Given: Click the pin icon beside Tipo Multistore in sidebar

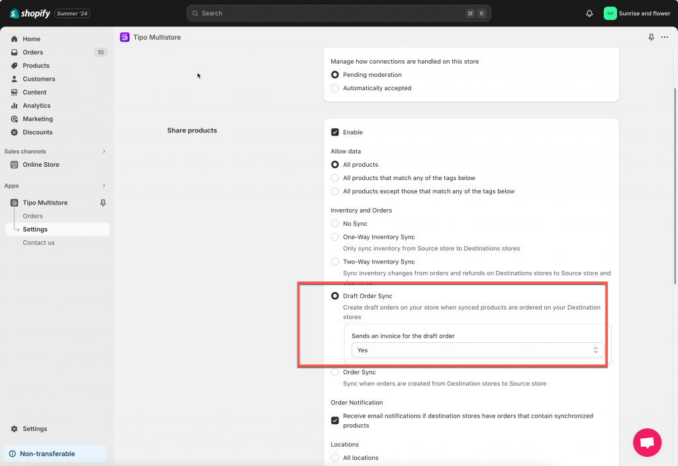Looking at the screenshot, I should 103,203.
